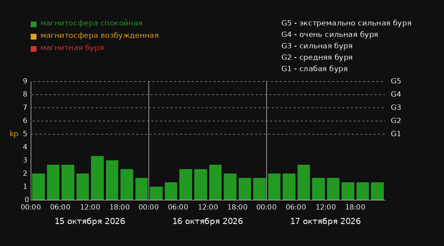
Task: Click the G5 level label on right axis
Action: pos(396,81)
